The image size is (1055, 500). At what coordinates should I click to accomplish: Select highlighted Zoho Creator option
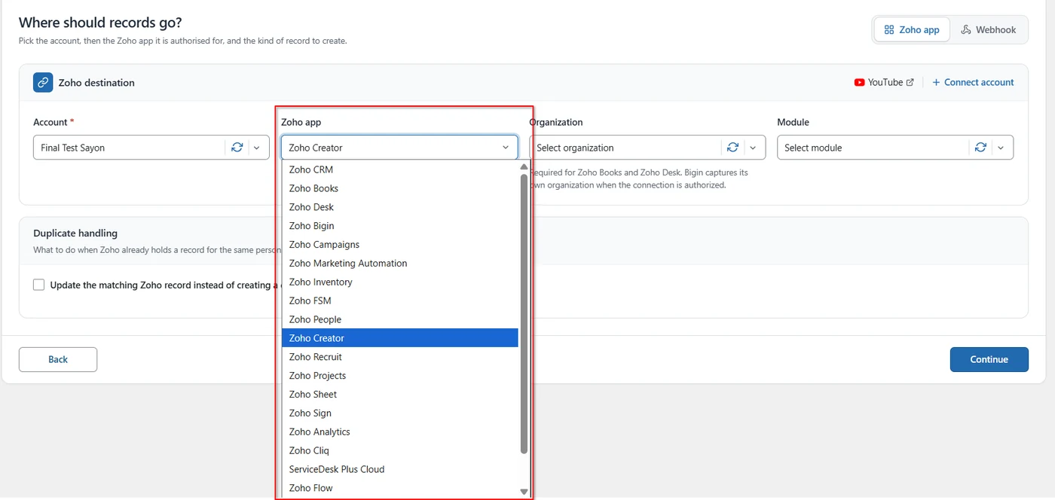click(x=400, y=338)
